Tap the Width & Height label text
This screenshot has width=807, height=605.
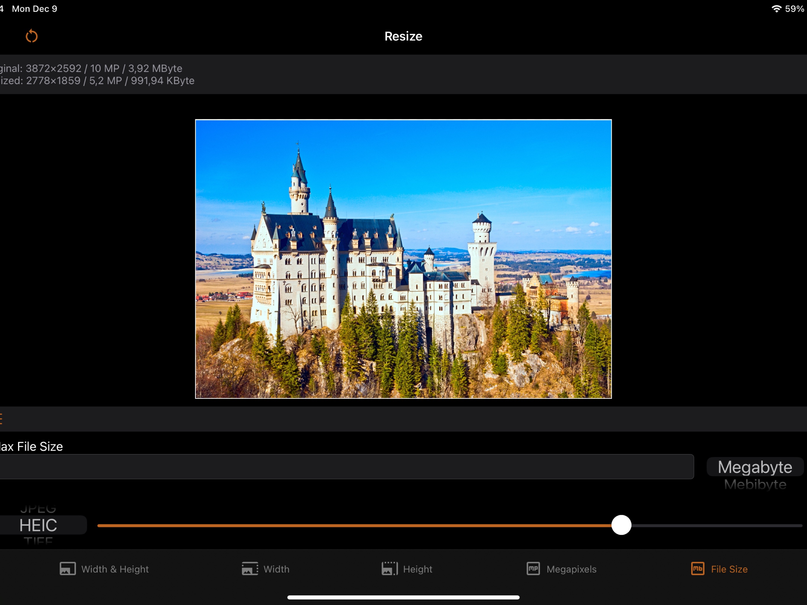[115, 569]
